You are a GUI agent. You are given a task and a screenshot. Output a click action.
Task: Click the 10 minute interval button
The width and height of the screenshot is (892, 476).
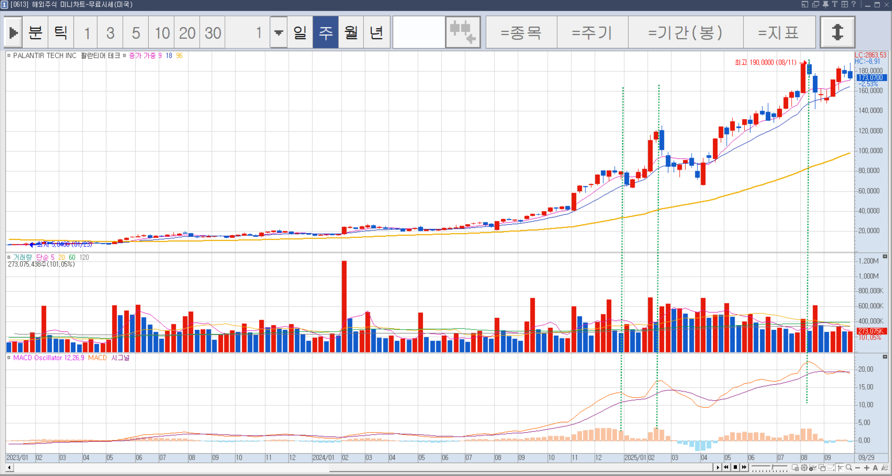coord(162,32)
